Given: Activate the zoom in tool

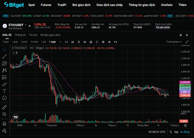Looking at the screenshot, I should 5,114.
